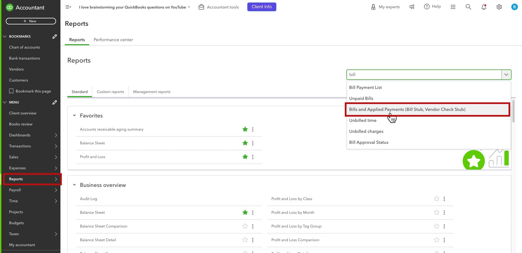Open the Help question mark icon

[x=427, y=7]
